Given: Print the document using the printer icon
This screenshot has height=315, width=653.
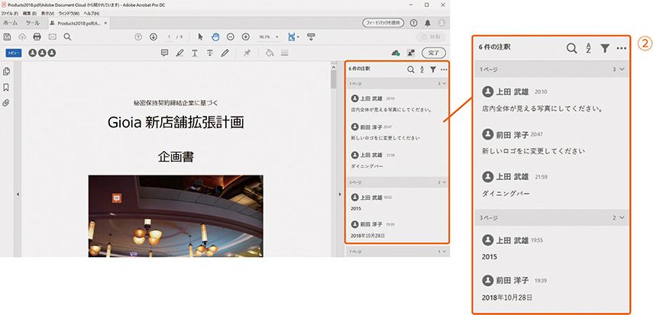Looking at the screenshot, I should click(x=37, y=37).
